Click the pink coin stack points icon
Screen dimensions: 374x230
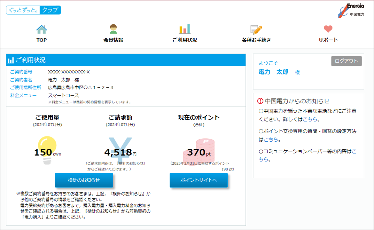[199, 152]
